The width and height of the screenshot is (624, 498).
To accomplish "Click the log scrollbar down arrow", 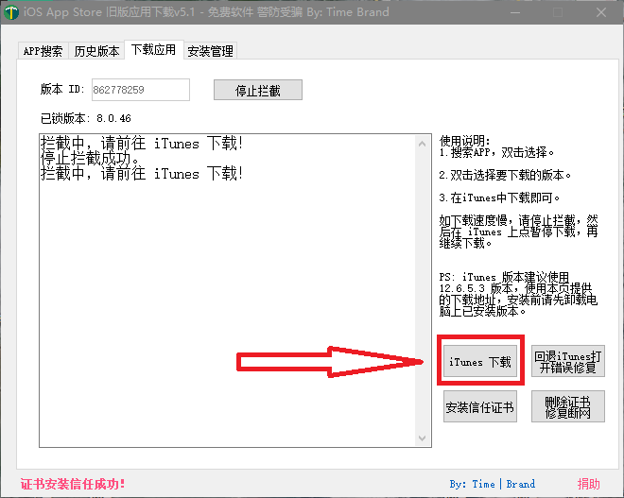I will tap(423, 438).
